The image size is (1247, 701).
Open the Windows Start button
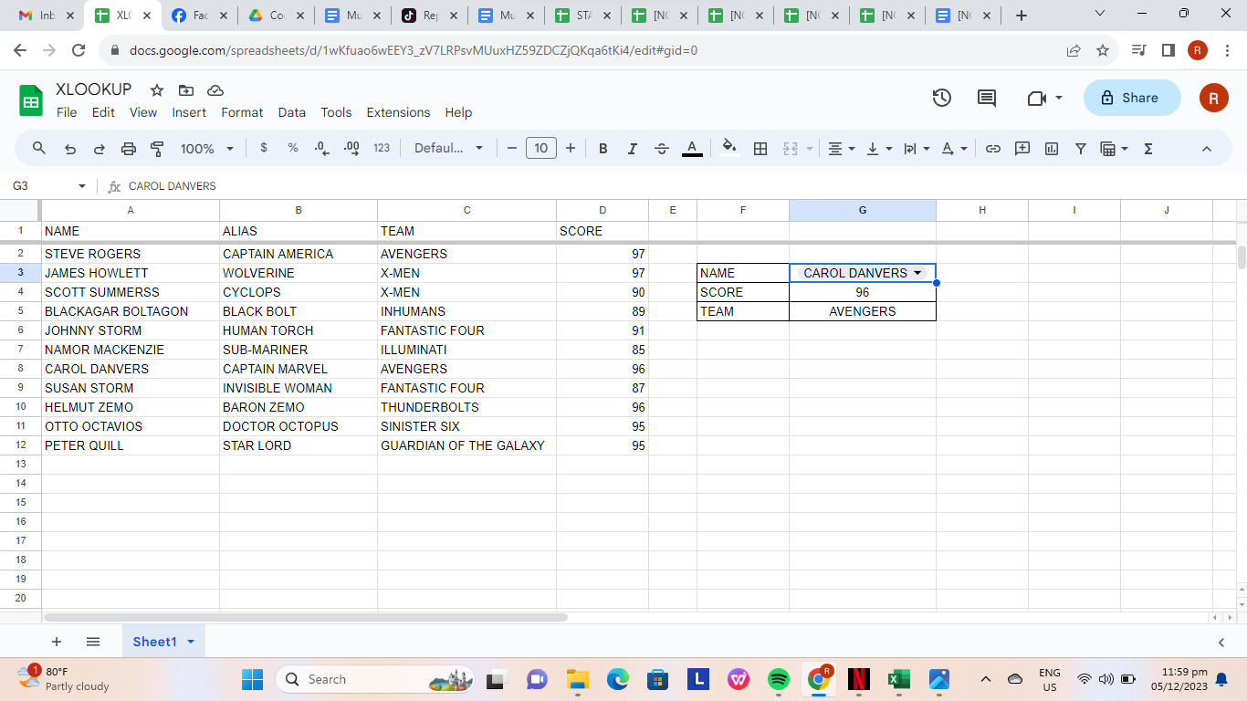[253, 679]
